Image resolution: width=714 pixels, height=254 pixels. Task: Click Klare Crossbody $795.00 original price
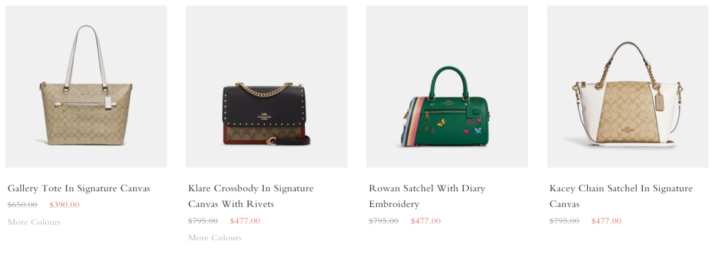point(203,221)
